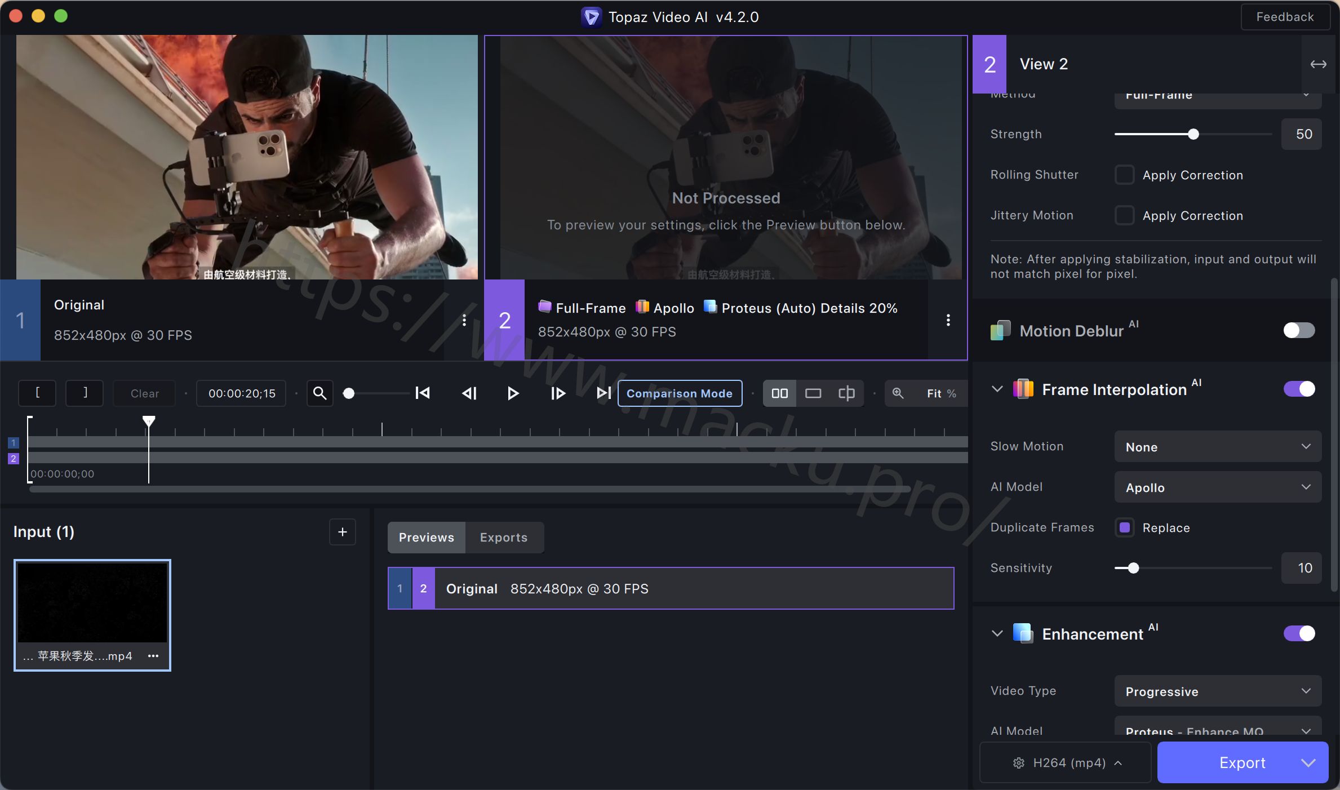Turn off the Enhancement switch
Viewport: 1340px width, 790px height.
coord(1299,633)
